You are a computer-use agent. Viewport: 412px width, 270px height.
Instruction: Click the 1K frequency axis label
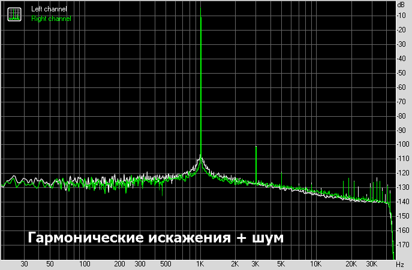pyautogui.click(x=200, y=263)
